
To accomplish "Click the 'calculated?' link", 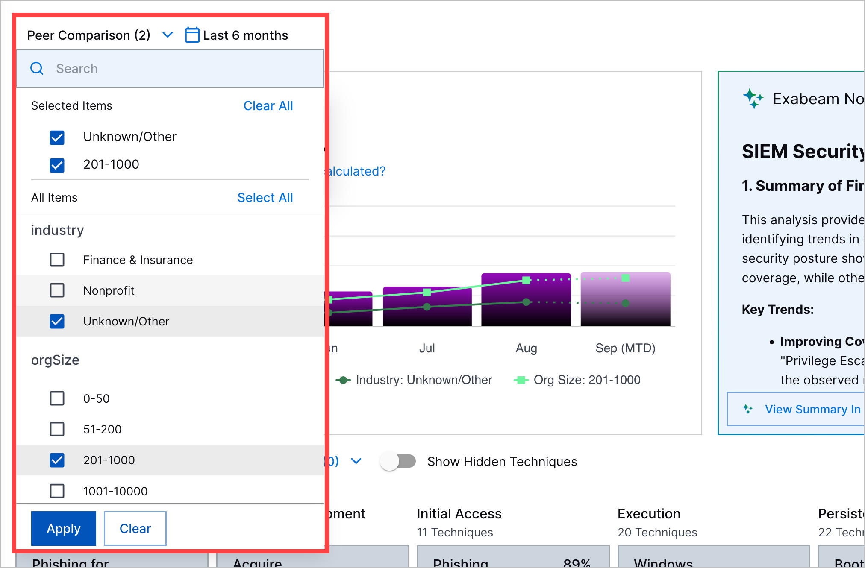I will [356, 171].
